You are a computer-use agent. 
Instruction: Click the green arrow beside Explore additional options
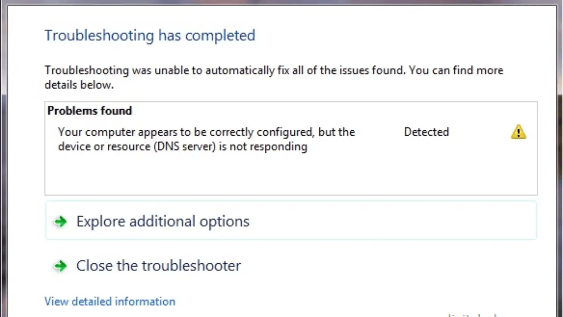coord(61,221)
